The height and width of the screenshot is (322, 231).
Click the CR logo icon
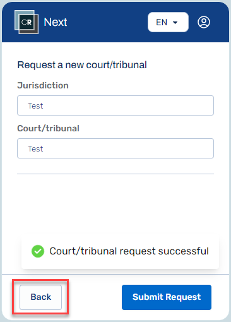point(27,22)
